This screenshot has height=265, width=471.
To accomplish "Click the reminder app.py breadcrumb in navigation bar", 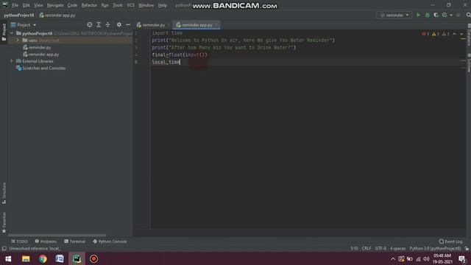I will (x=57, y=15).
